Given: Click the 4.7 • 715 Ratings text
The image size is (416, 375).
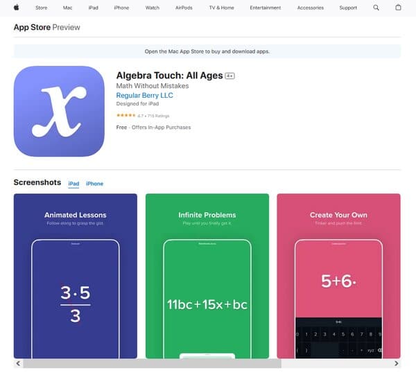Looking at the screenshot, I should 153,116.
